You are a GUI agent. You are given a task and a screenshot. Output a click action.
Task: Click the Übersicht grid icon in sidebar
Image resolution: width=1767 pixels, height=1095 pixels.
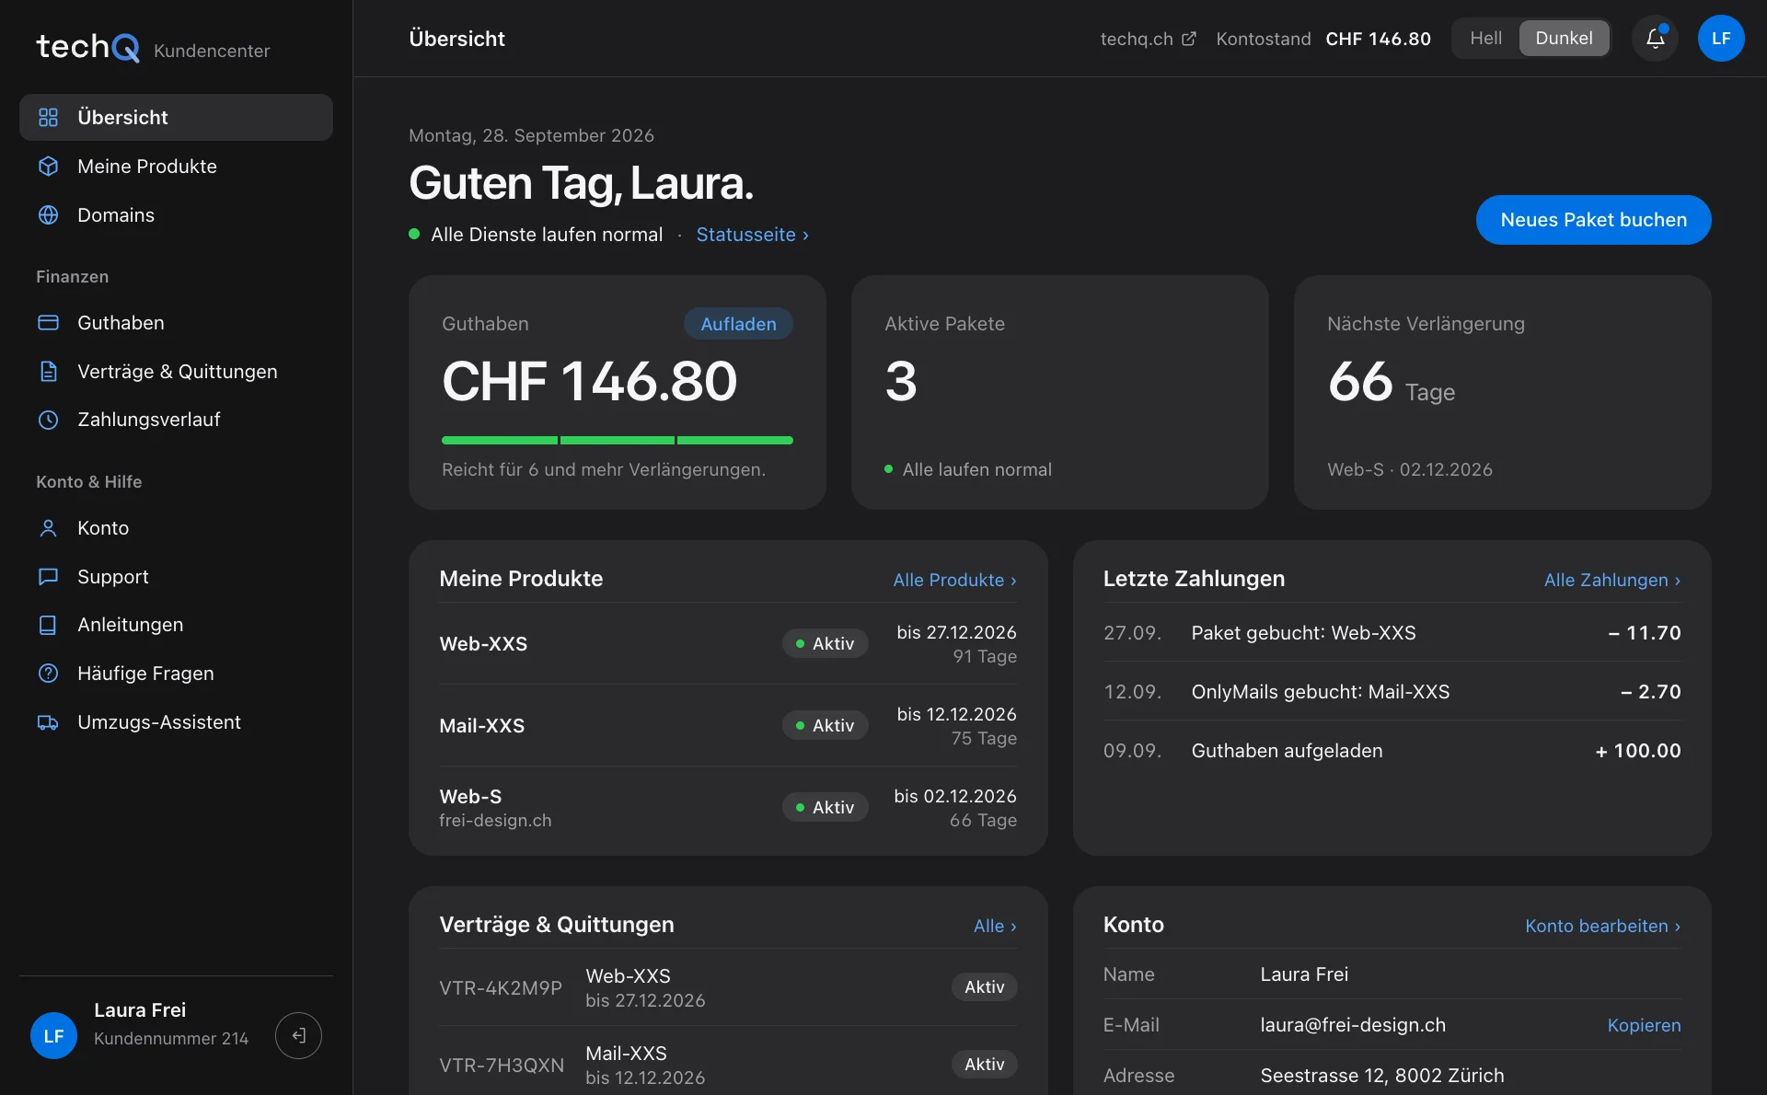pos(48,118)
